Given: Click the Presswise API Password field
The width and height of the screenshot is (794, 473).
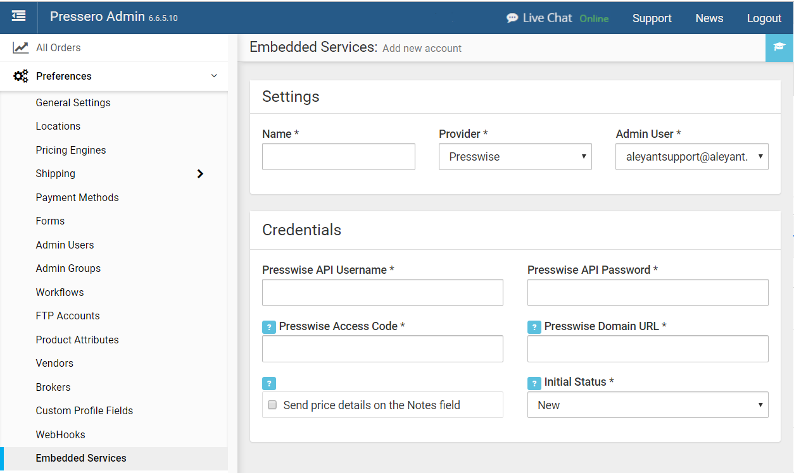Looking at the screenshot, I should pos(648,293).
